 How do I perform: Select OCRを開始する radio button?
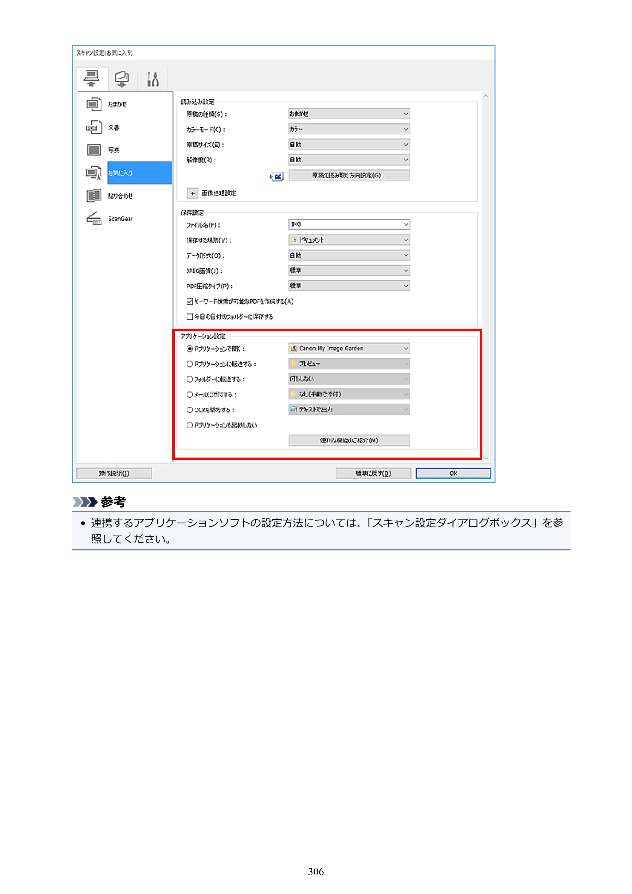190,410
